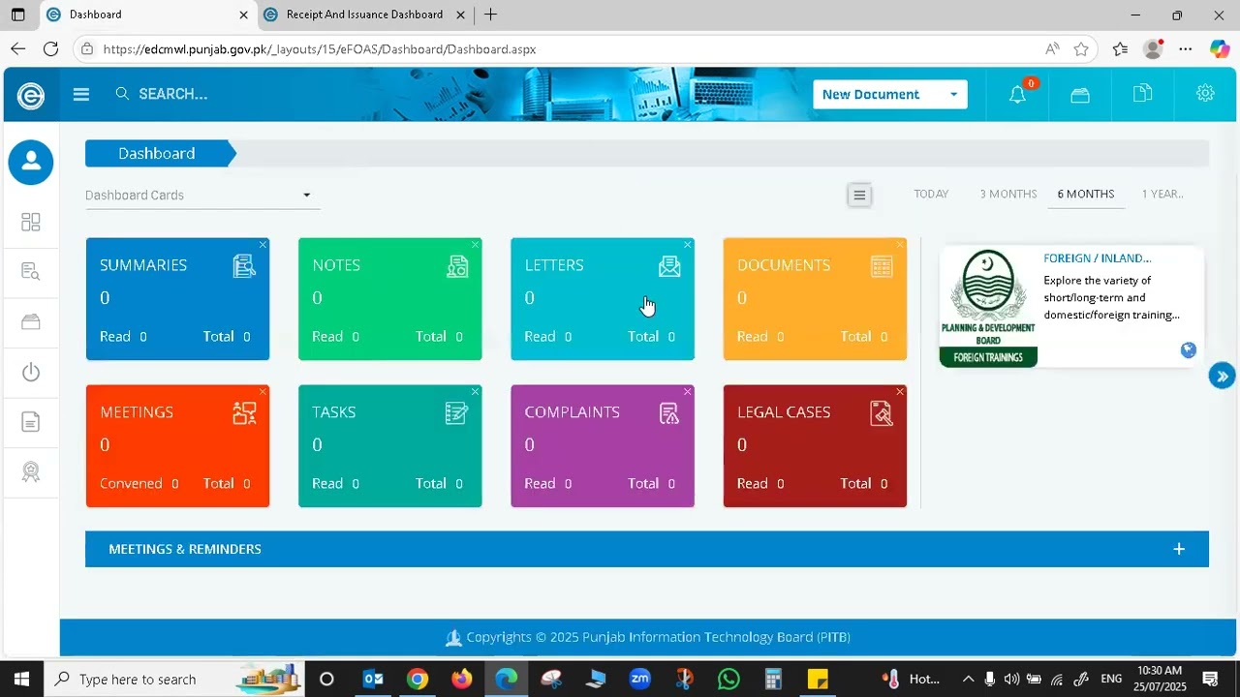Close the Meetings card
Viewport: 1240px width, 697px height.
click(x=263, y=392)
